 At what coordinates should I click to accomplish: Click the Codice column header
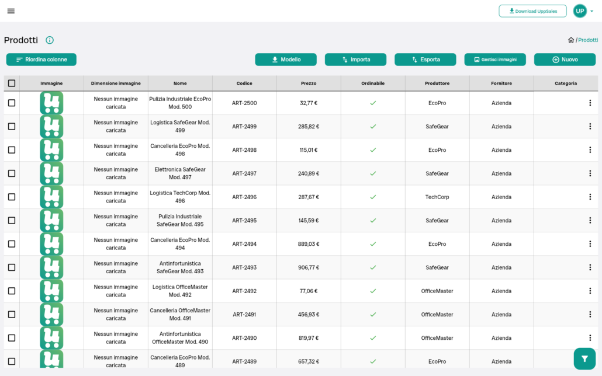point(244,83)
